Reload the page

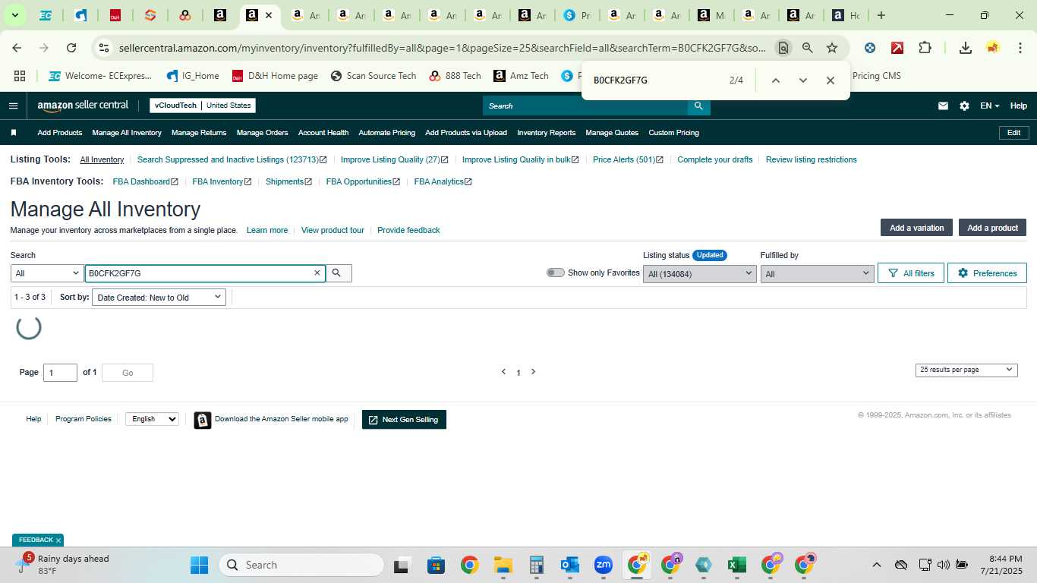pos(71,48)
